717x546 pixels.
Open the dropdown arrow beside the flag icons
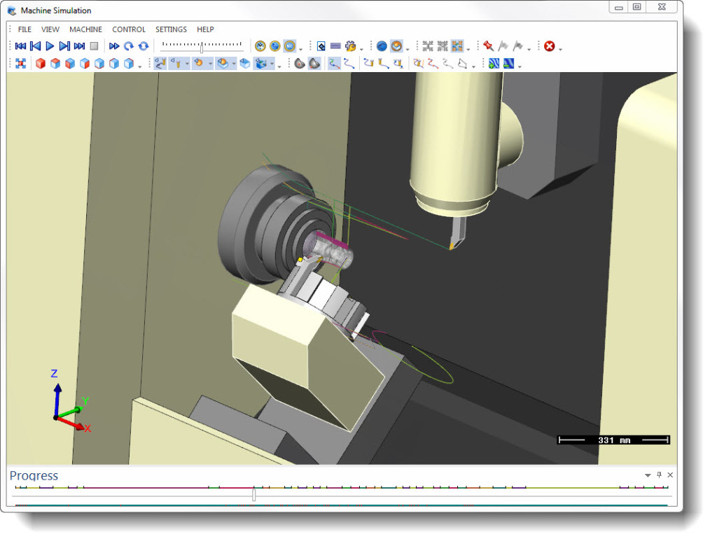(x=528, y=48)
